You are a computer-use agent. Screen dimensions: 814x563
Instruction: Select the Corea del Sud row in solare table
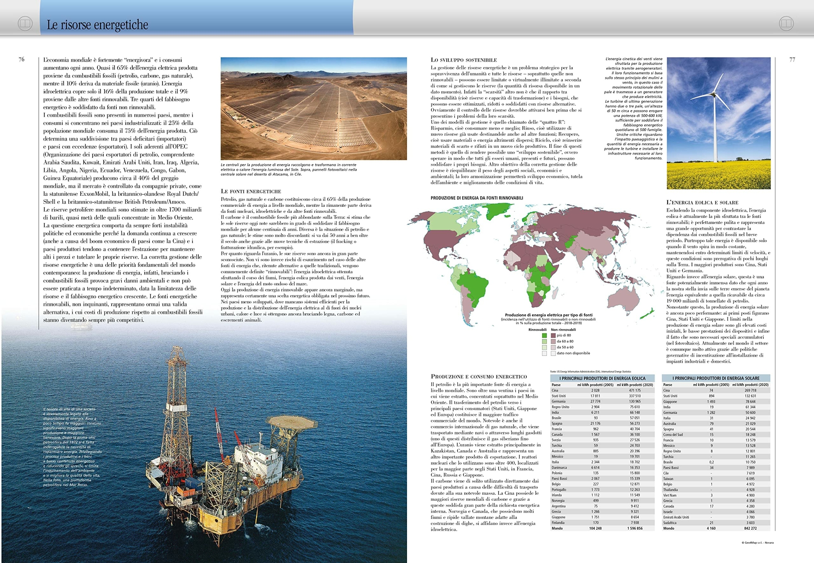coord(716,434)
